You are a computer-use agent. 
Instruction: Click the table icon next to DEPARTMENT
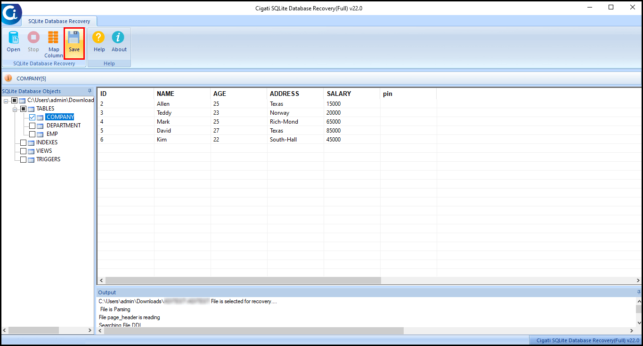point(41,126)
